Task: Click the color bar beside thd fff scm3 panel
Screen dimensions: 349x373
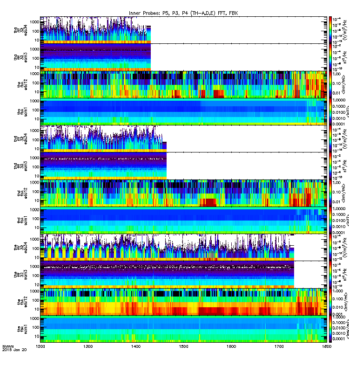Action: (330, 166)
